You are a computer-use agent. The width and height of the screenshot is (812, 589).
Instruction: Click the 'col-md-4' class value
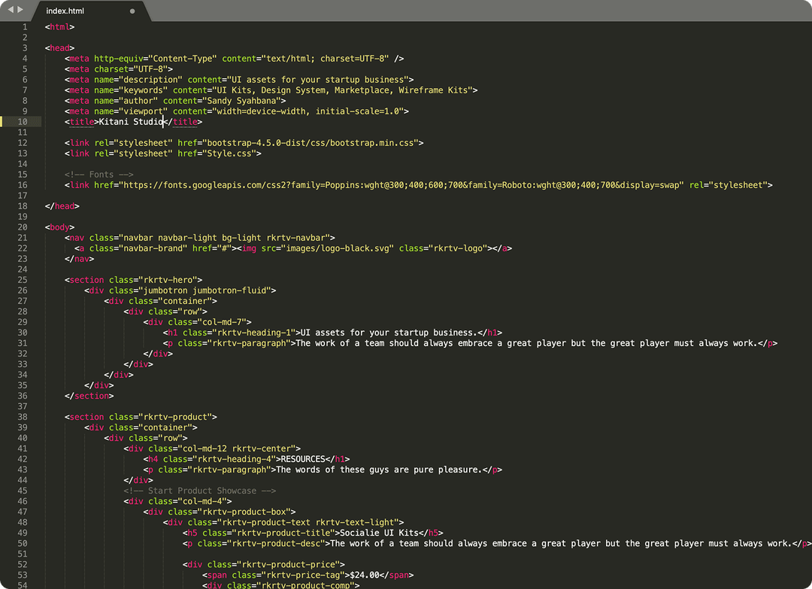[x=202, y=502]
